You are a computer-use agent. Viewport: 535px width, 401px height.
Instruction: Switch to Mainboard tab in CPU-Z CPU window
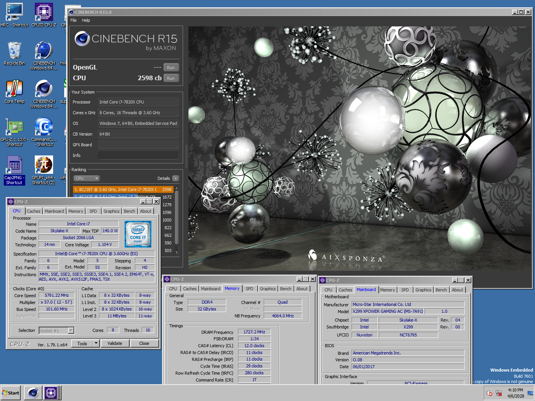tap(54, 211)
